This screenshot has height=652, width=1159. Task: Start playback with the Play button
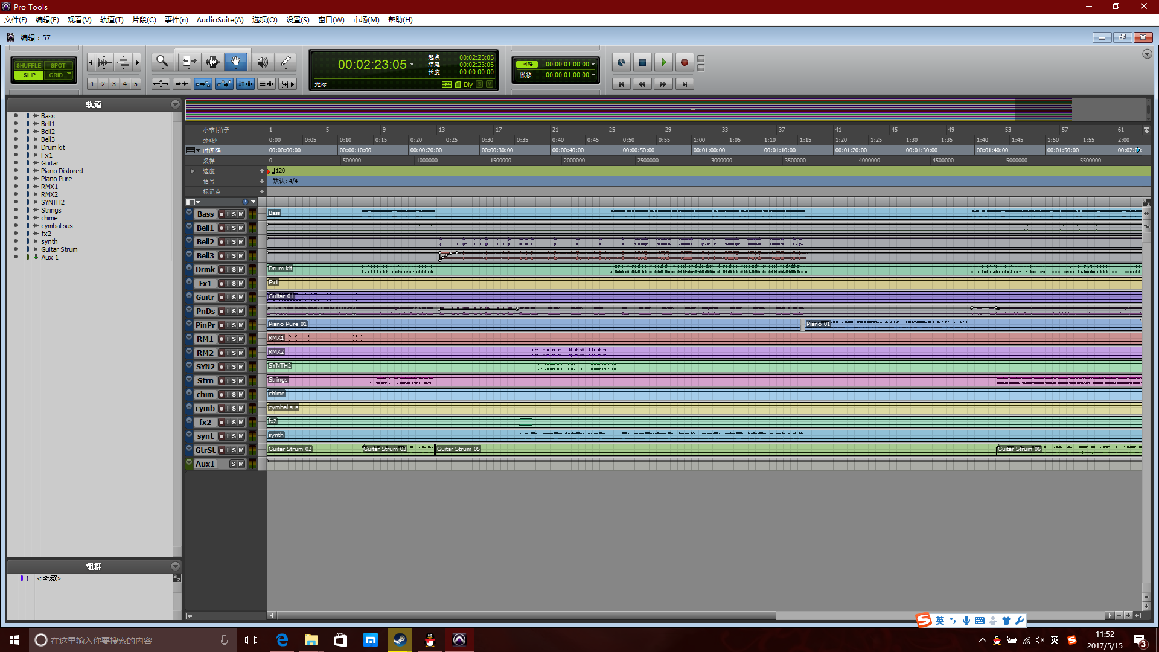click(x=663, y=62)
